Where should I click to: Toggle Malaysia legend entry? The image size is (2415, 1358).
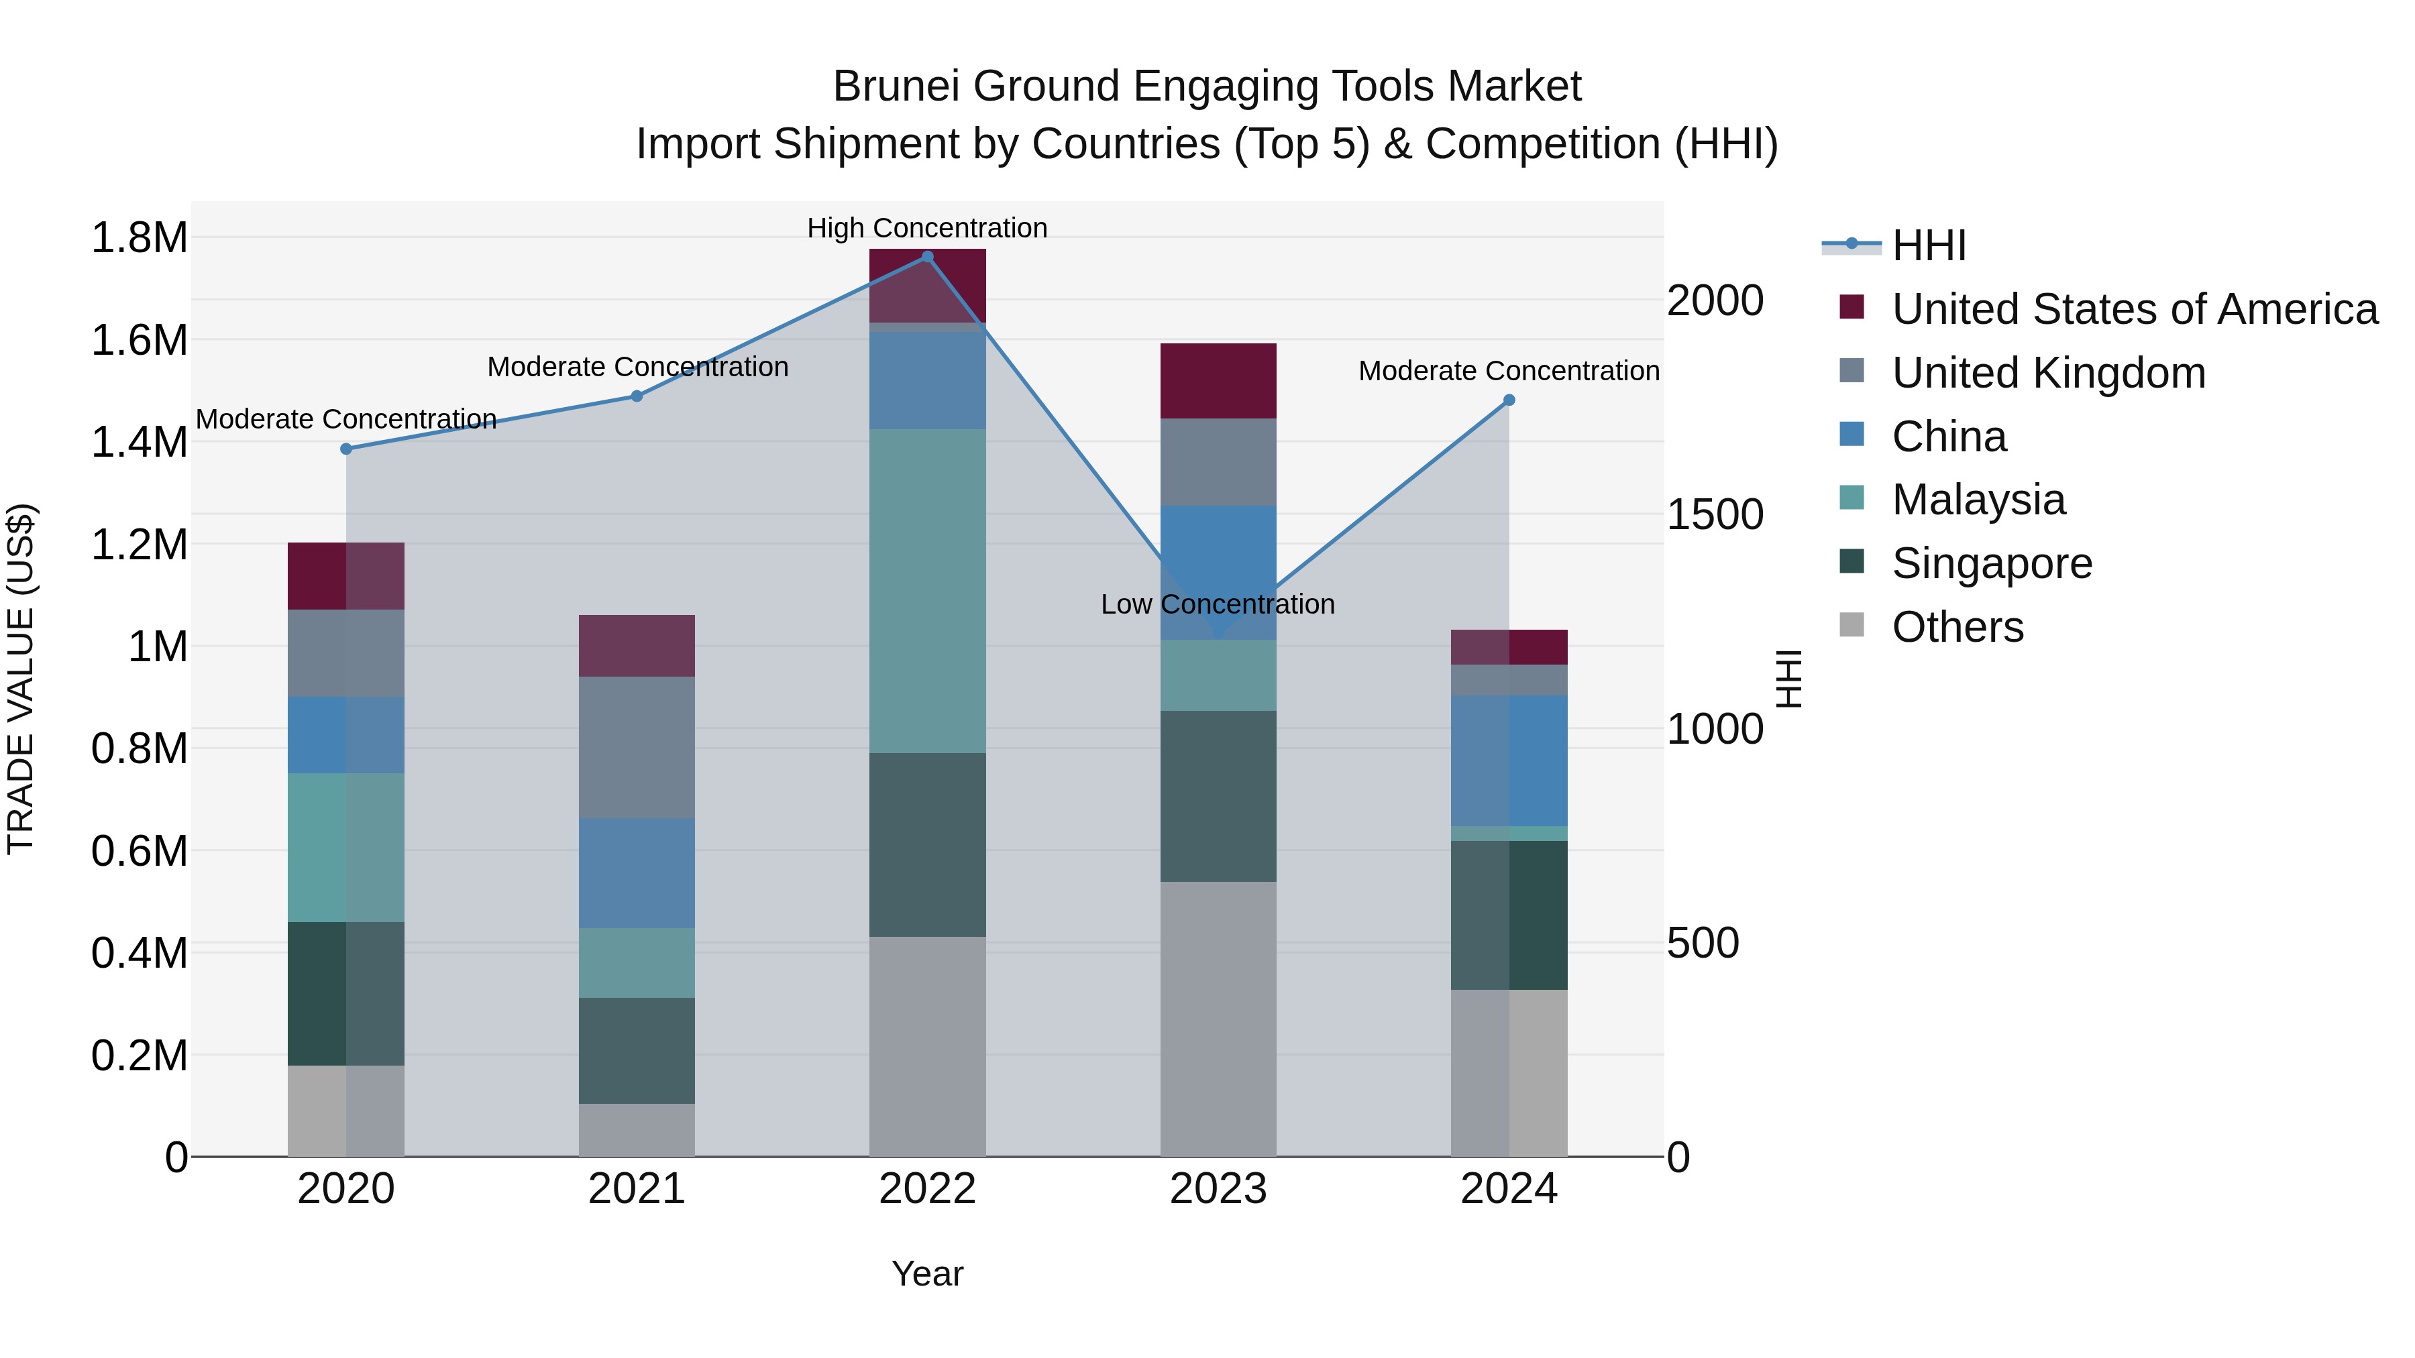(1952, 500)
